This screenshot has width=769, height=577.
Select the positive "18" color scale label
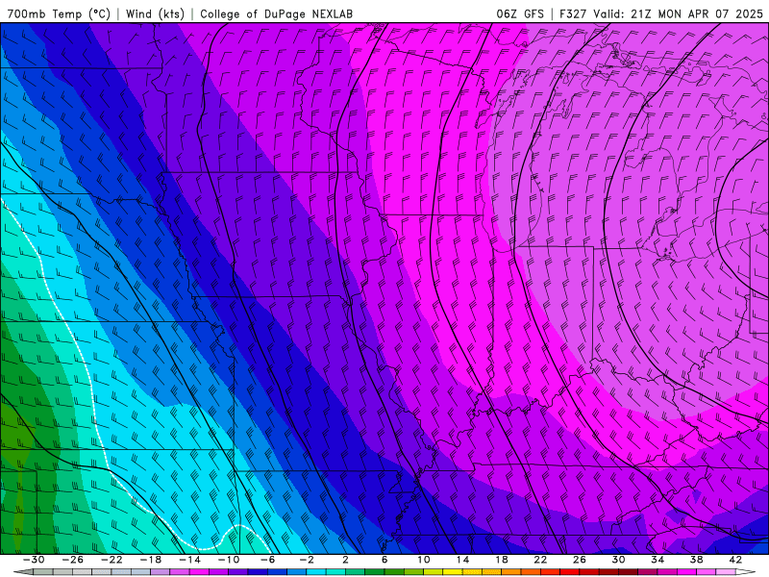click(x=501, y=560)
